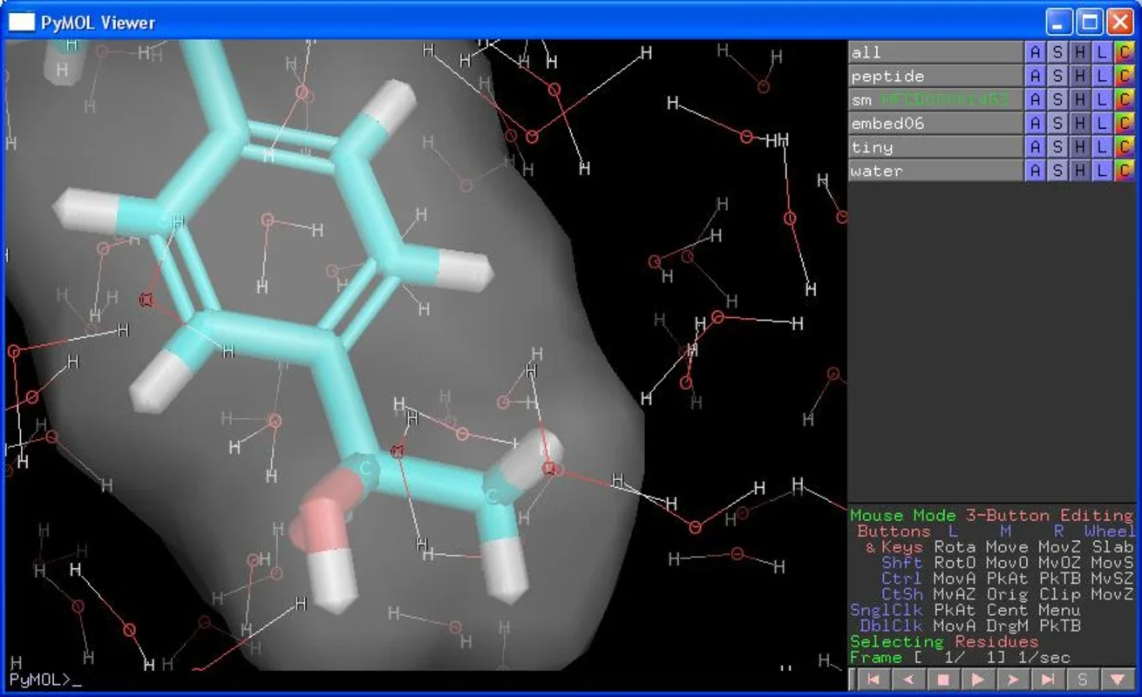Toggle visibility of the sm object
Viewport: 1142px width, 697px height.
pyautogui.click(x=935, y=99)
